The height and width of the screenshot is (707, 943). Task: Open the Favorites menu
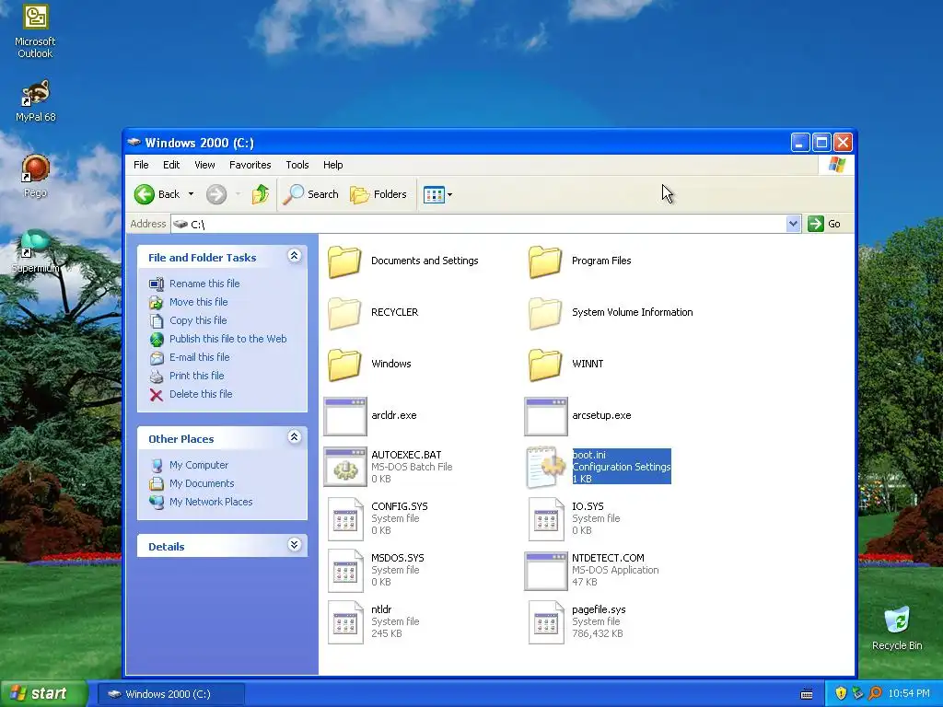250,165
